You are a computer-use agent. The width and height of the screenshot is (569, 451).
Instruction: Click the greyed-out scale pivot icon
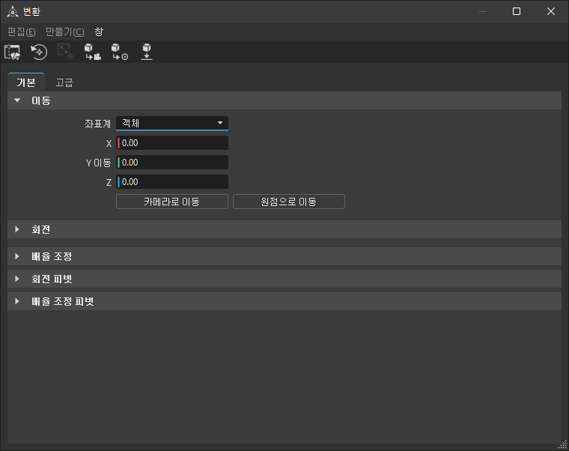65,52
